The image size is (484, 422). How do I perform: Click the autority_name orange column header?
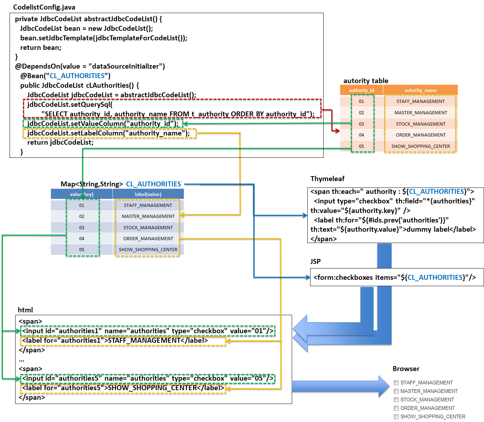click(x=420, y=90)
